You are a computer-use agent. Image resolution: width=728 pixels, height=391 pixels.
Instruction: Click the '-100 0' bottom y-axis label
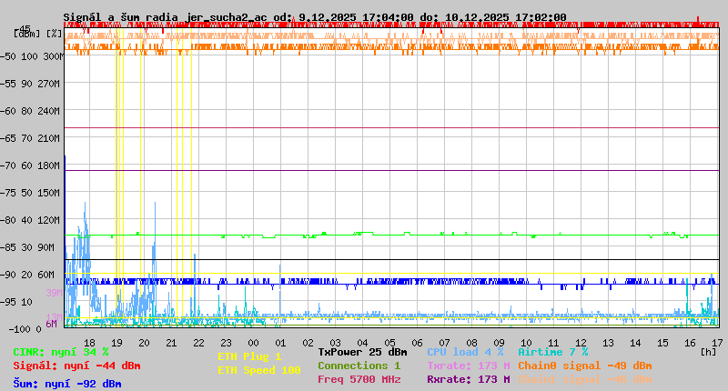25,329
